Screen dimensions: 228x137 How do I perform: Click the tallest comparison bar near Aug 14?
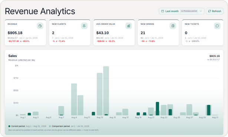click(x=106, y=91)
